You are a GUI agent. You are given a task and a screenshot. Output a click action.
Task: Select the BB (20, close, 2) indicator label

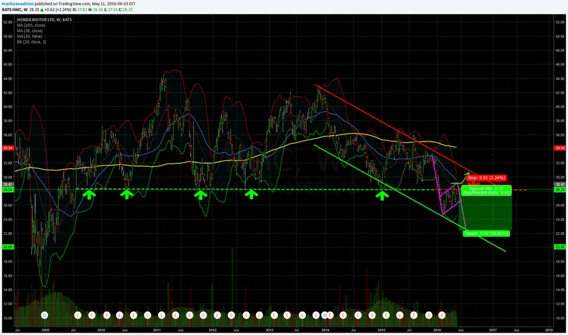(31, 41)
